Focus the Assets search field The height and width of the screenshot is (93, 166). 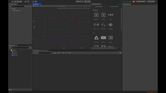(x=20, y=48)
